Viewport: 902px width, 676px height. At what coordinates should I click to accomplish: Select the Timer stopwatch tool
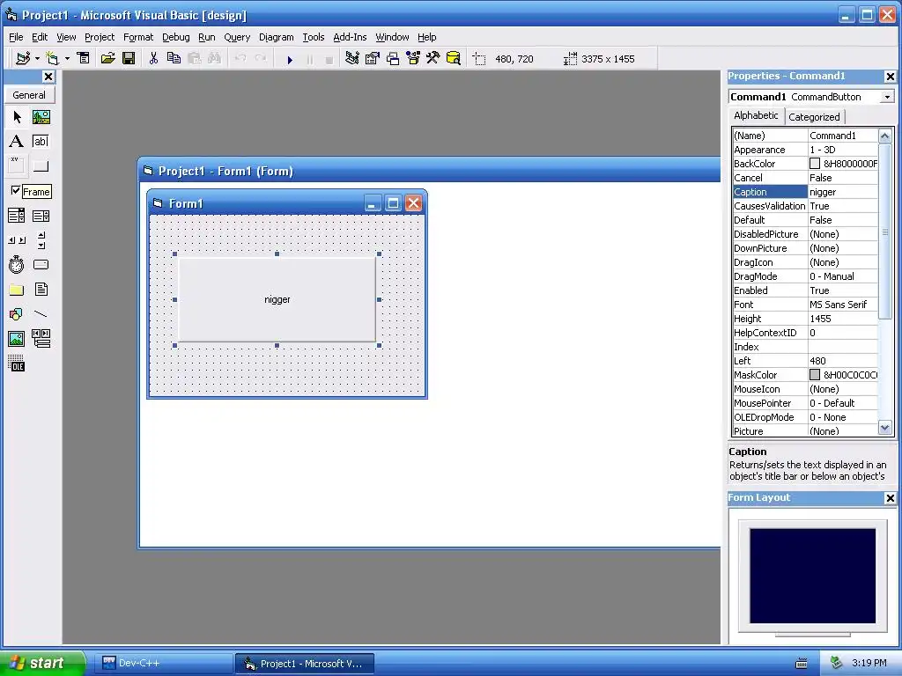[x=17, y=264]
